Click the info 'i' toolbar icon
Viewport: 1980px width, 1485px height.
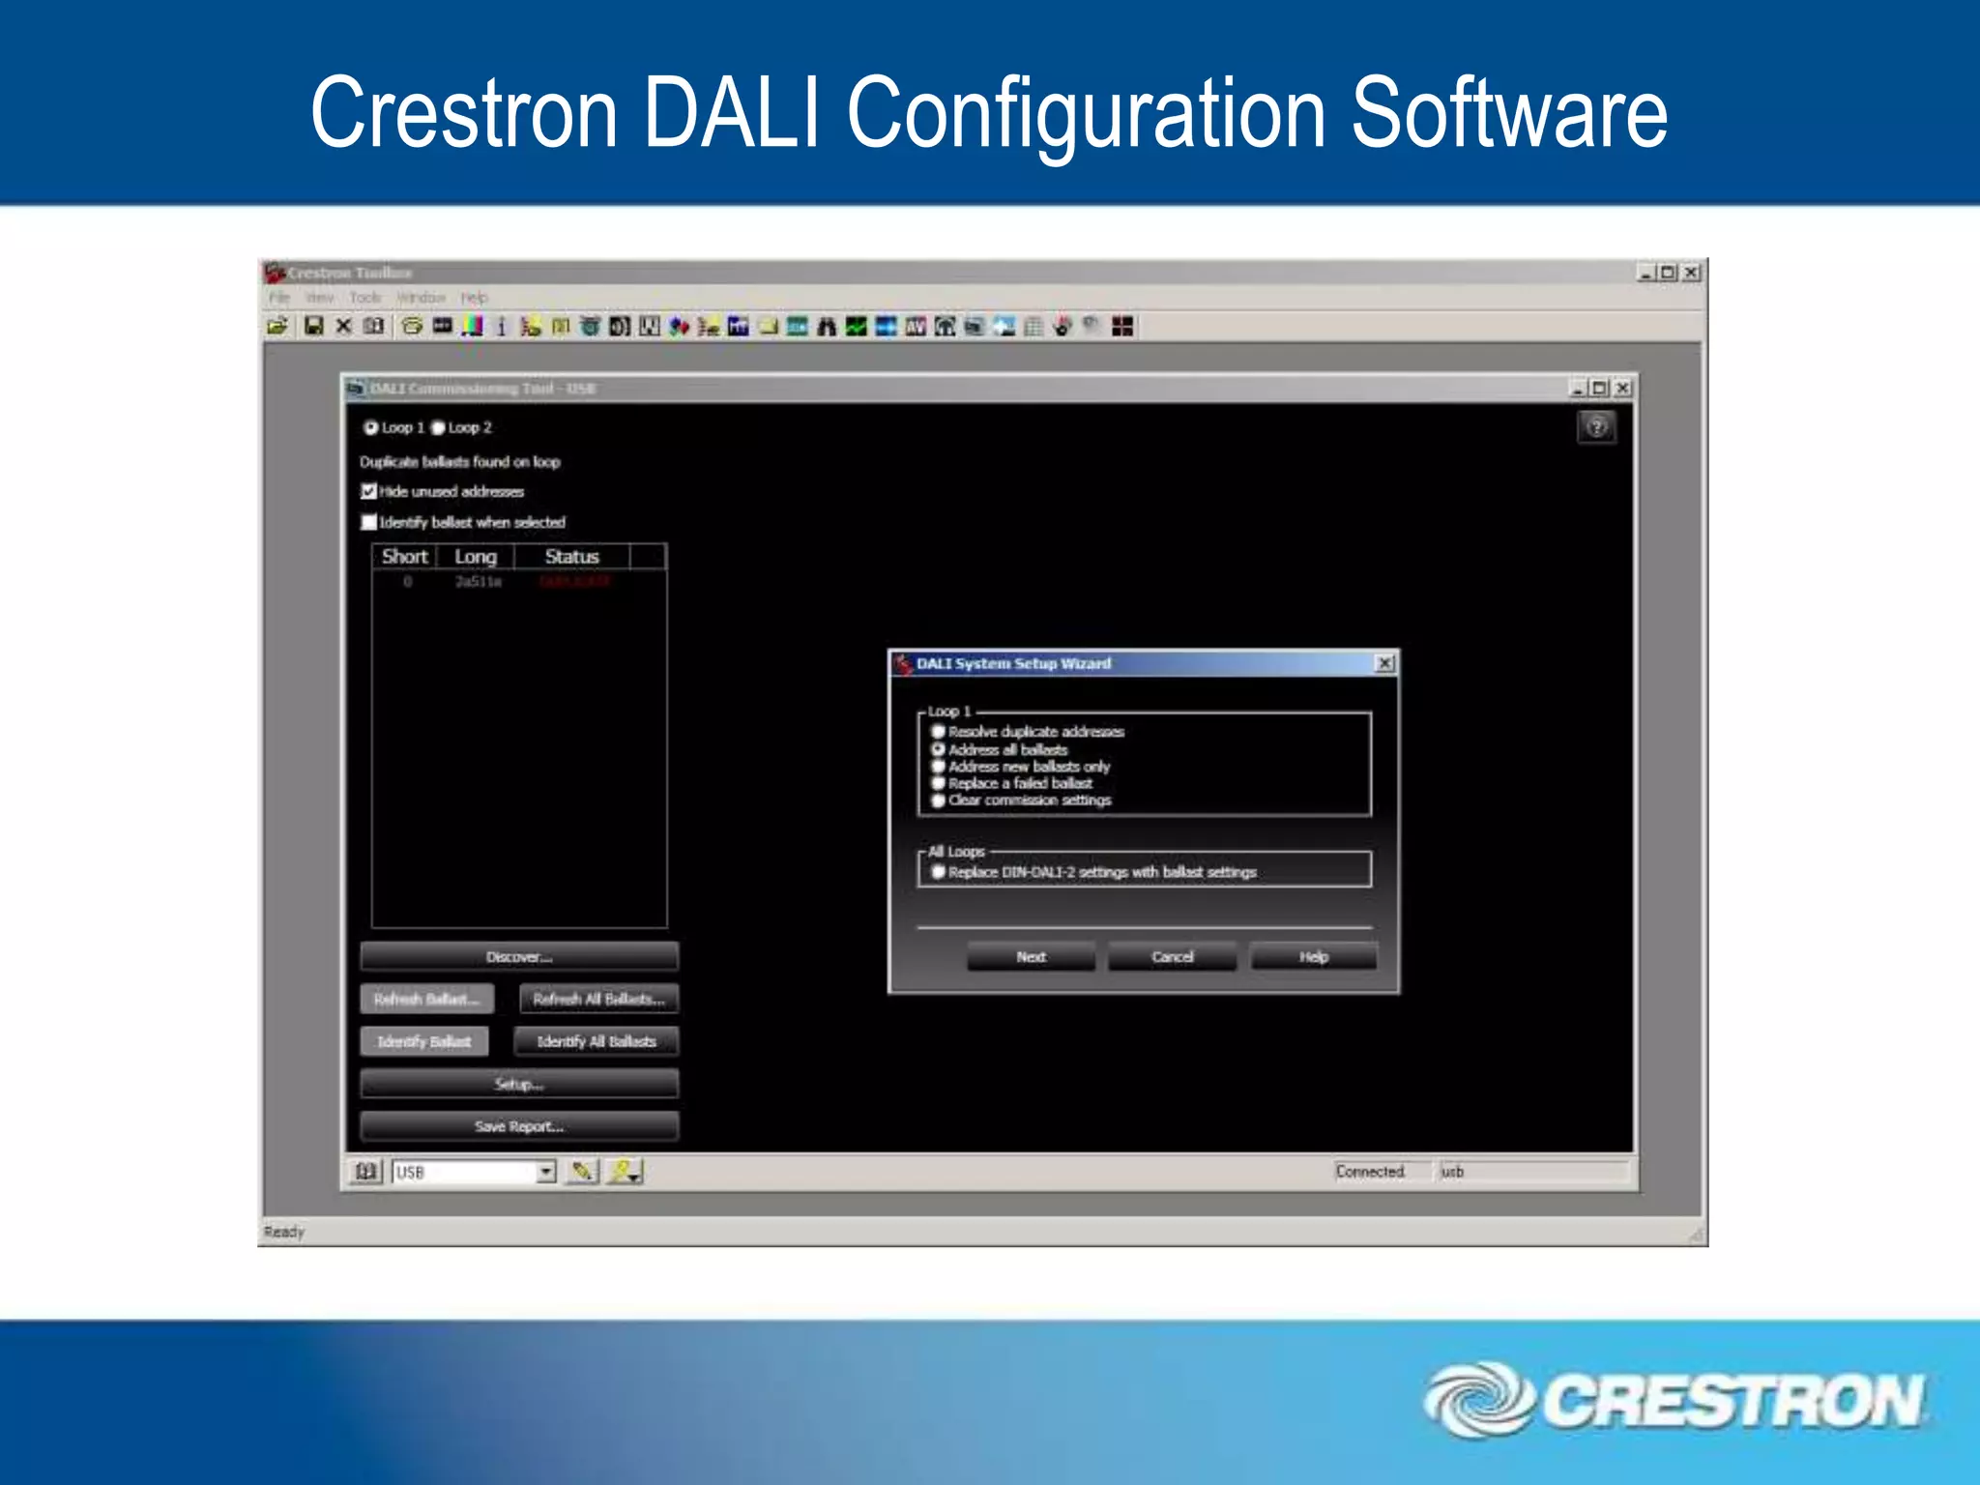(501, 327)
